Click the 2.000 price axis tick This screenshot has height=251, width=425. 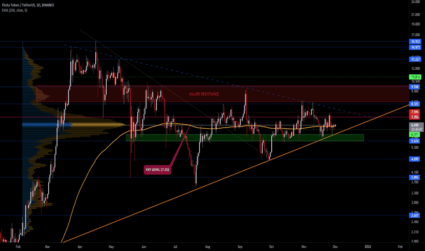click(x=415, y=241)
